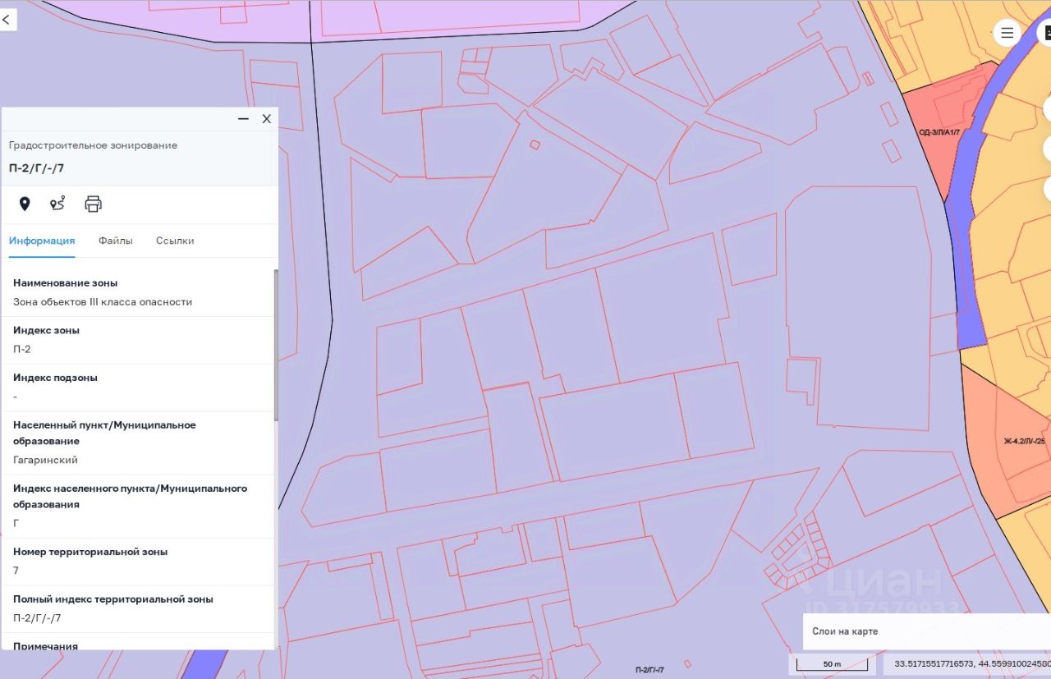Click Полный индекс территориальной зоны label
Viewport: 1051px width, 679px height.
pos(113,599)
